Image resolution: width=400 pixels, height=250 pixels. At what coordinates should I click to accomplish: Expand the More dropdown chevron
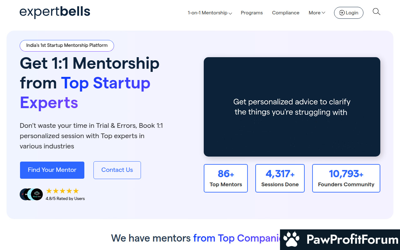point(323,13)
